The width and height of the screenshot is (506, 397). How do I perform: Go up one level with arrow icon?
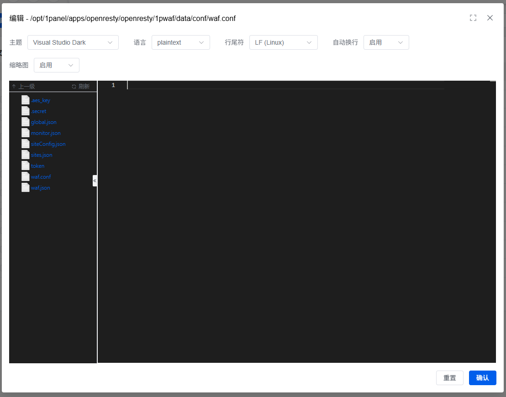coord(14,87)
